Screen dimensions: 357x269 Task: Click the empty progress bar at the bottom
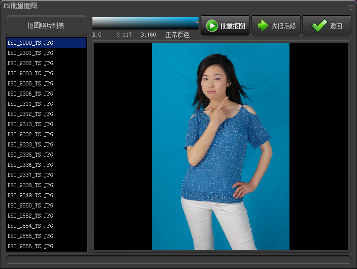click(178, 259)
